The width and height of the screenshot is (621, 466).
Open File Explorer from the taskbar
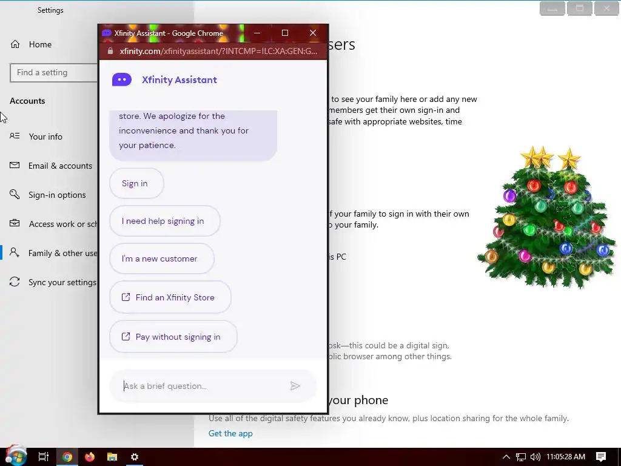[x=112, y=457]
